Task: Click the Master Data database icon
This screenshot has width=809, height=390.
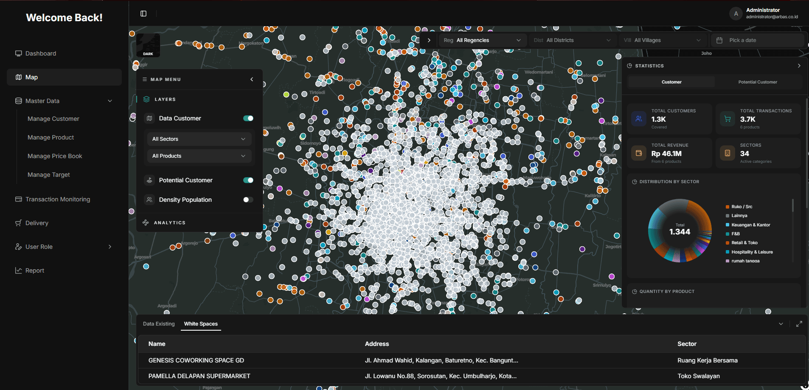Action: tap(18, 101)
